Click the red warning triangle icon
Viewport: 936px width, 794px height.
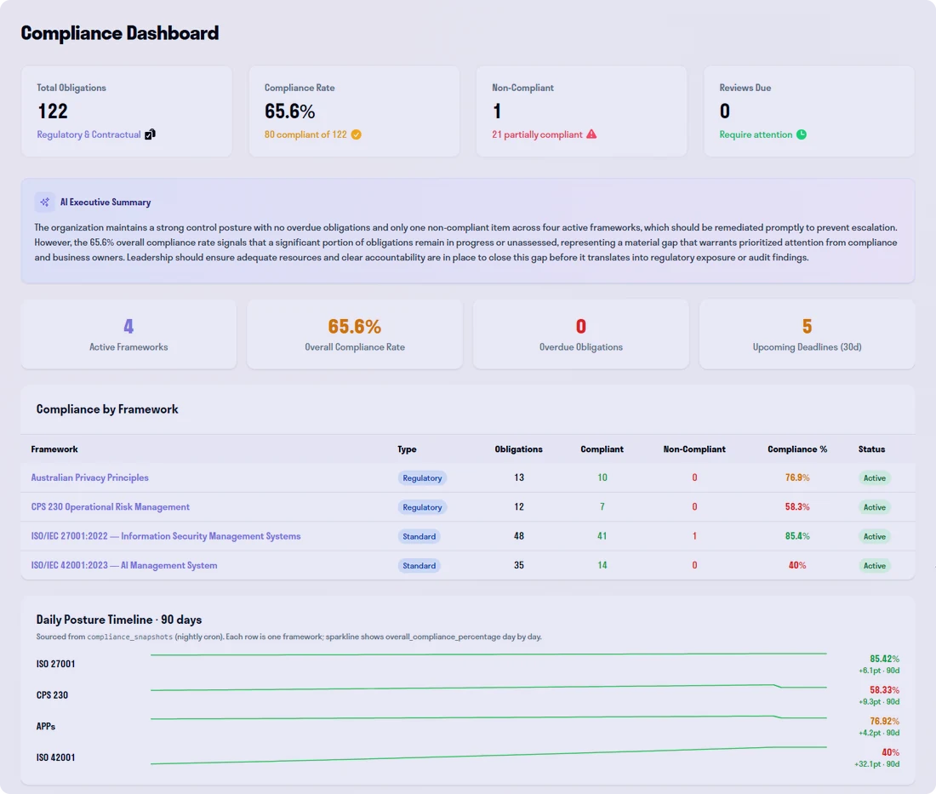pos(591,134)
